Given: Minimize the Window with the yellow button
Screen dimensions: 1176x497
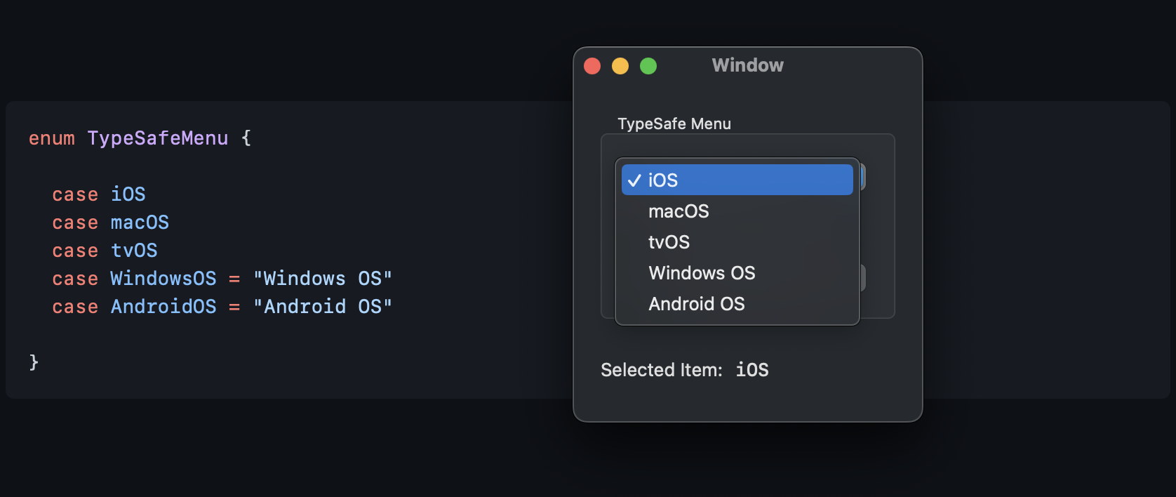Looking at the screenshot, I should [620, 66].
